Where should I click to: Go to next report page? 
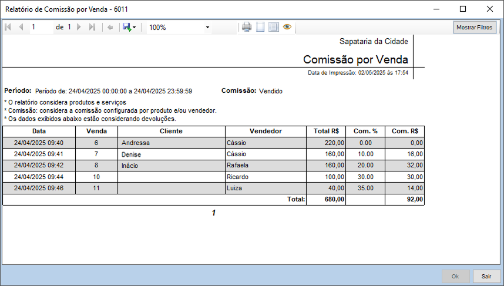pyautogui.click(x=79, y=27)
